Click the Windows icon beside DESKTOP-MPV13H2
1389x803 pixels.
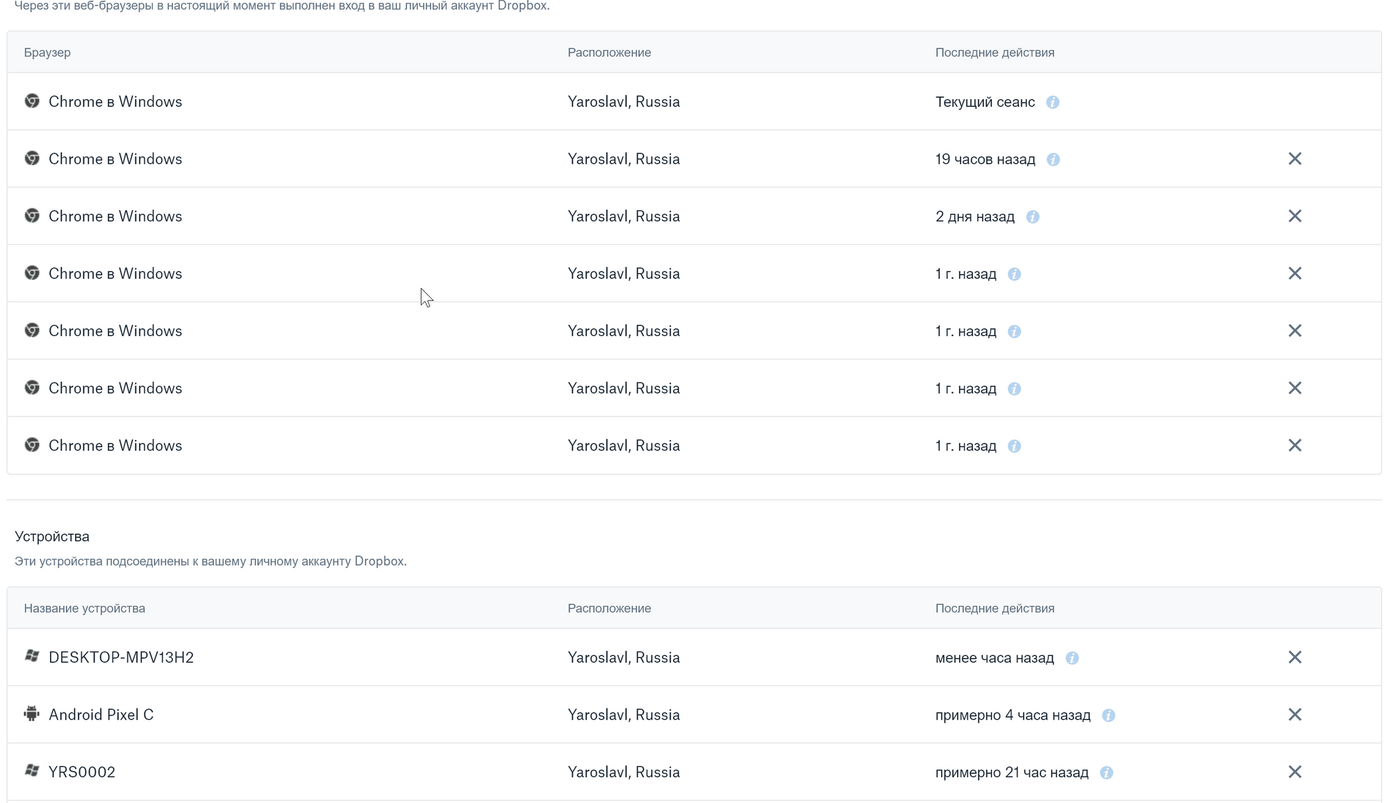tap(32, 656)
